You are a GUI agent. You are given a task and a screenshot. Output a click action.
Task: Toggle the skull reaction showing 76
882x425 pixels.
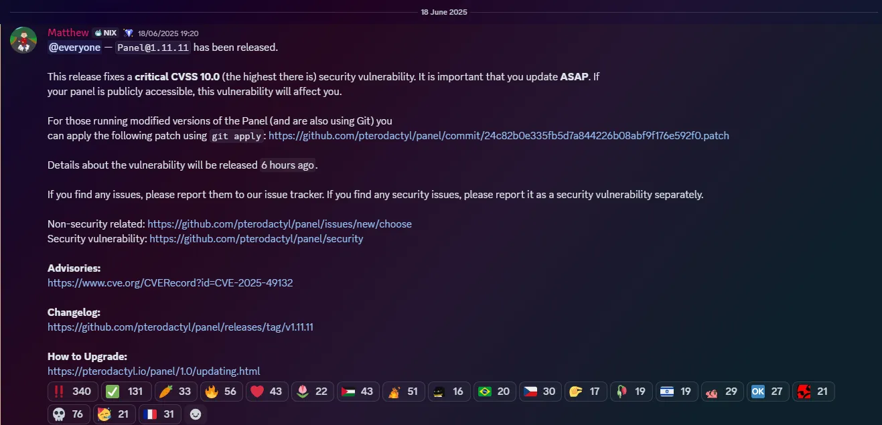68,414
